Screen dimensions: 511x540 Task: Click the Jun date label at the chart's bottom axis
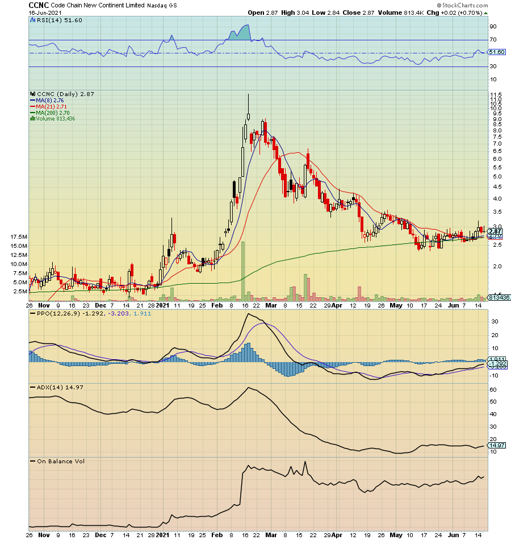[x=454, y=535]
